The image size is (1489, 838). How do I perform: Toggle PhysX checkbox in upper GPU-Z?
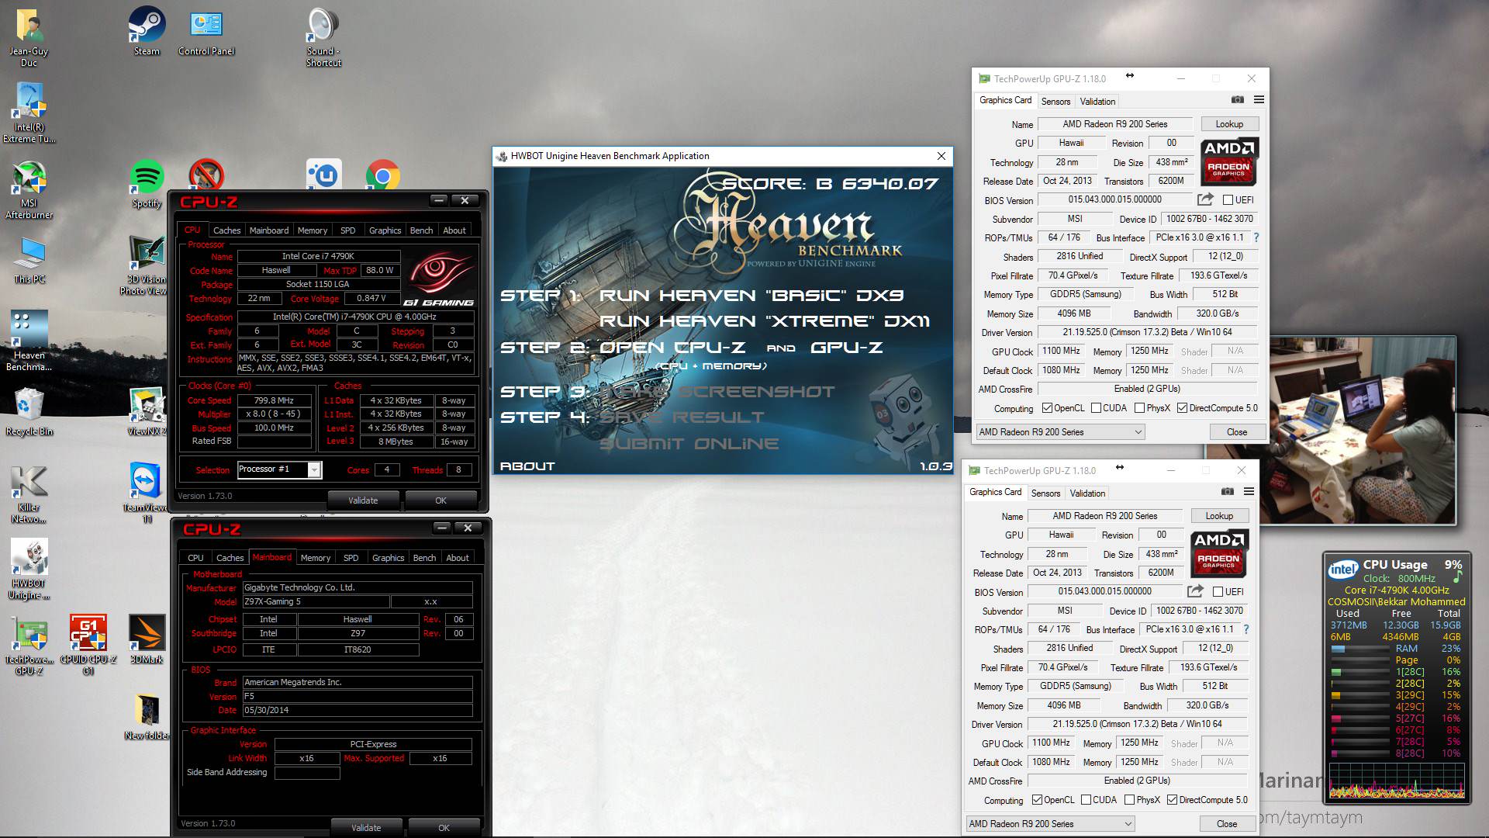(1139, 408)
